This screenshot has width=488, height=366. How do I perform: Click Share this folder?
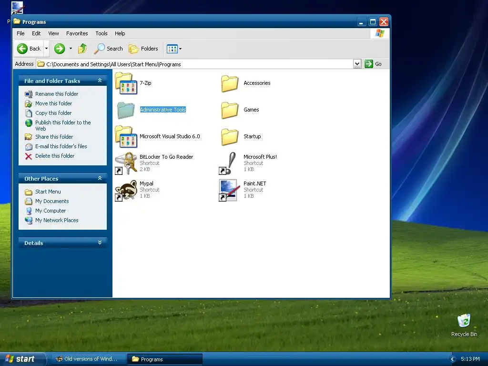[x=54, y=137]
